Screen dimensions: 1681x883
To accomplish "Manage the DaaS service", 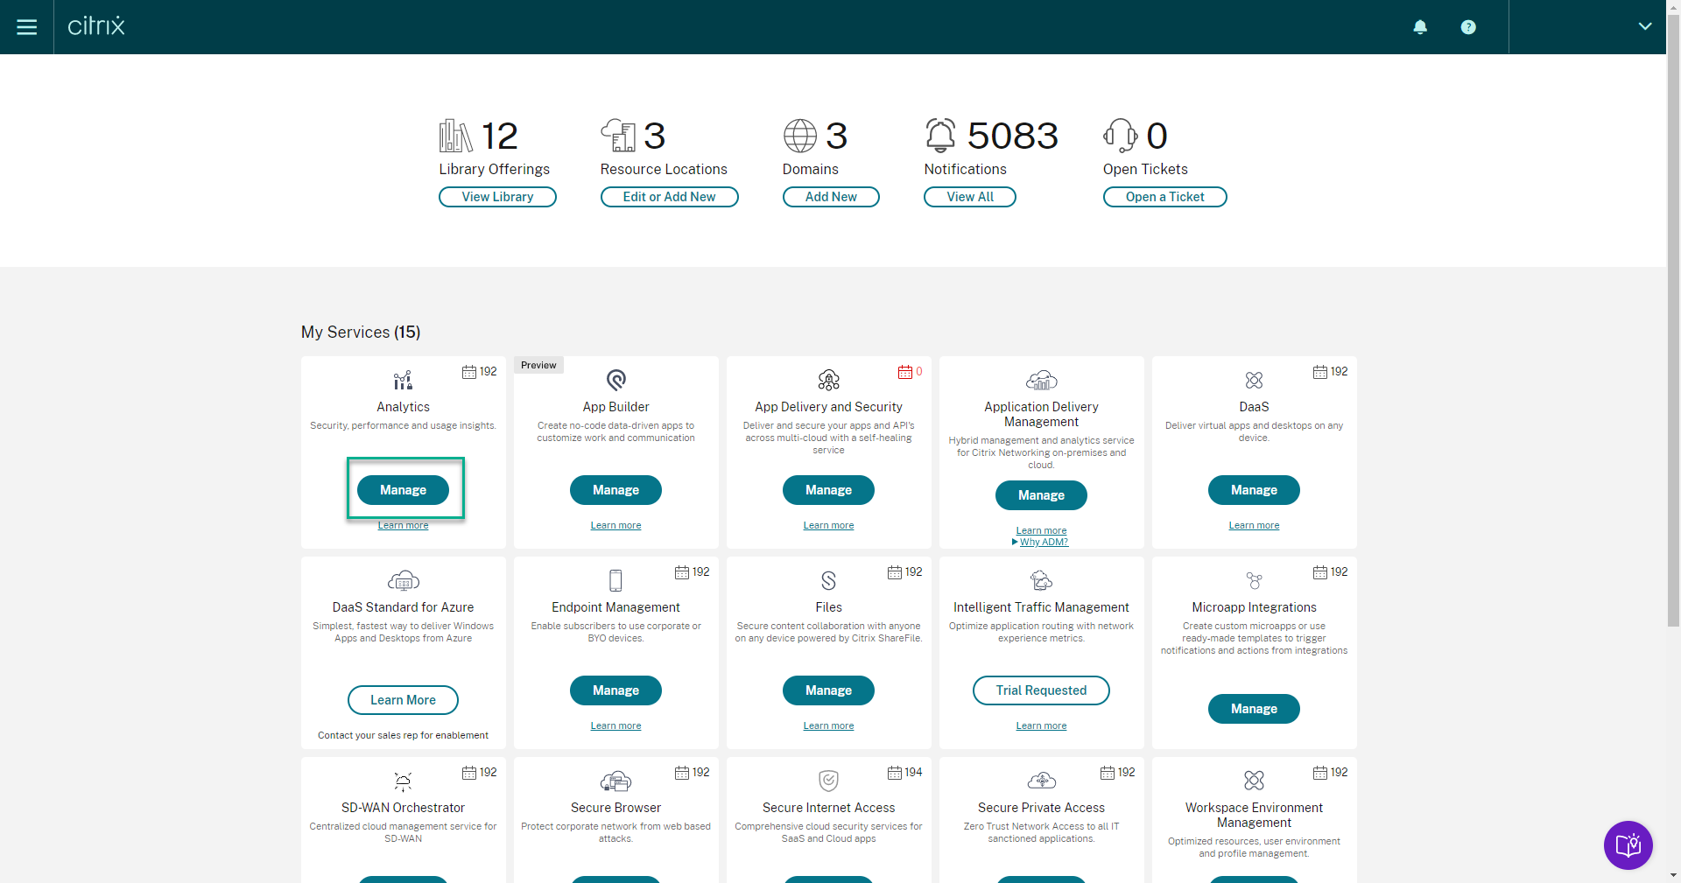I will click(1255, 490).
